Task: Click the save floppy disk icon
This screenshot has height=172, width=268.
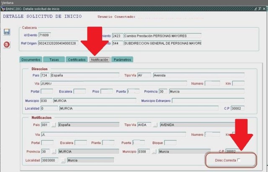Action: pyautogui.click(x=7, y=32)
